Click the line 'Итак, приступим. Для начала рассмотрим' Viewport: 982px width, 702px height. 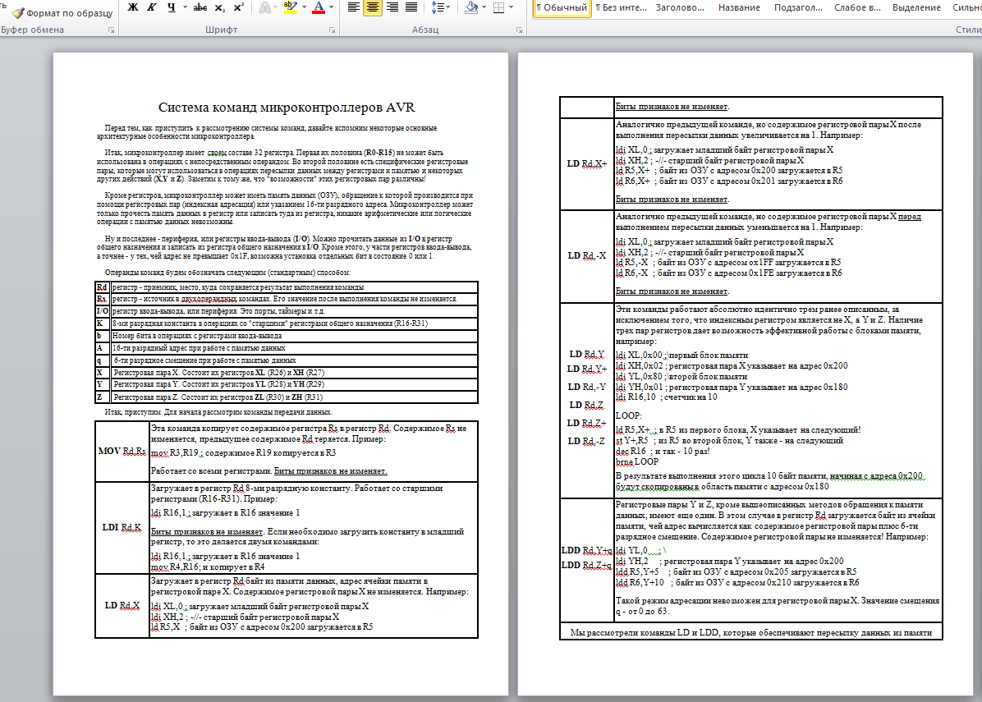click(x=218, y=412)
